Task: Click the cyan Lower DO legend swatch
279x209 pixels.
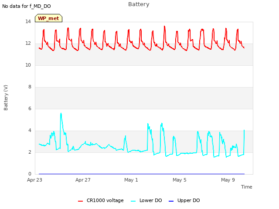Action: [133, 201]
